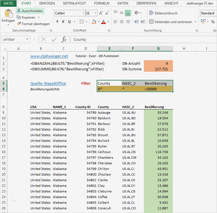
Task: Apply percent style format
Action: tap(213, 22)
